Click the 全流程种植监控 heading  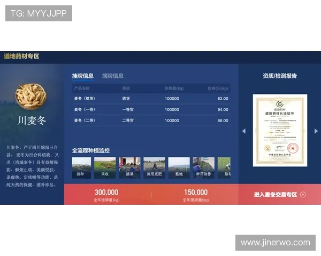pos(91,150)
